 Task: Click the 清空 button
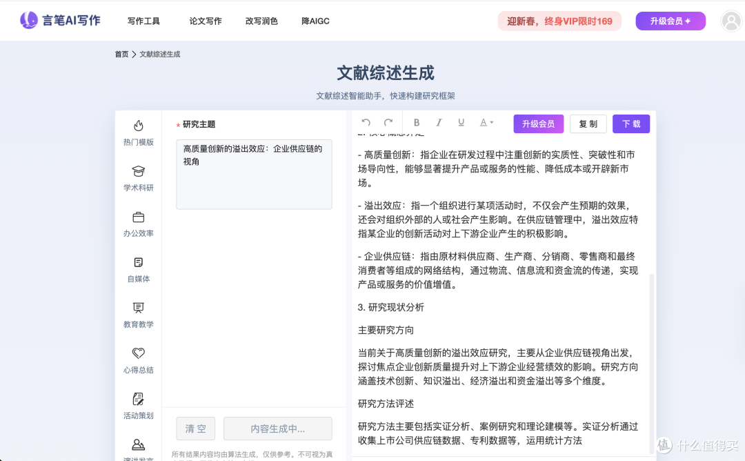pyautogui.click(x=195, y=429)
